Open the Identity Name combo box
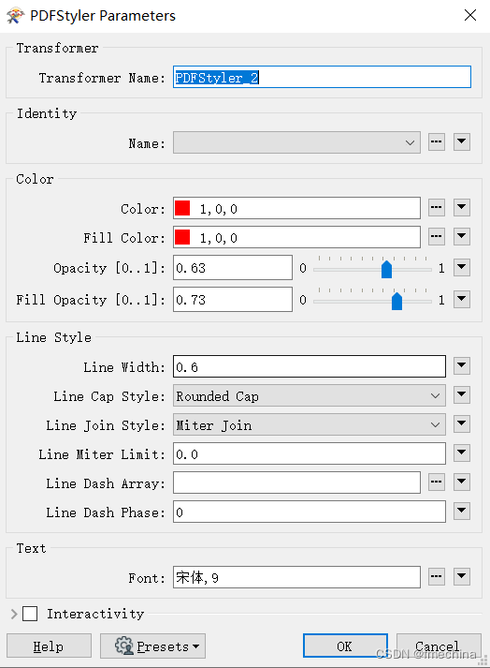The width and height of the screenshot is (490, 668). pos(296,142)
